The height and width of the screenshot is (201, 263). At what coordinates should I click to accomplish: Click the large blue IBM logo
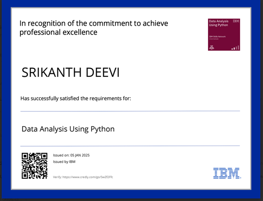[226, 173]
